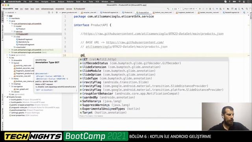Collapse the app module tree arrow
The width and height of the screenshot is (252, 142).
pos(5,16)
